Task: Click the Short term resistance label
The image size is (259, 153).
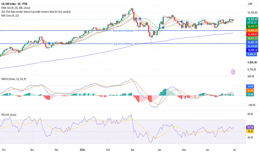Action: 123,31
